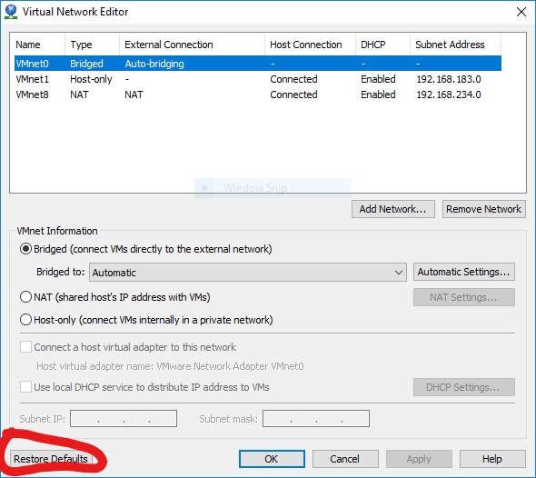Toggle Connect a host virtual adapter checkbox
The width and height of the screenshot is (536, 478).
pos(26,347)
